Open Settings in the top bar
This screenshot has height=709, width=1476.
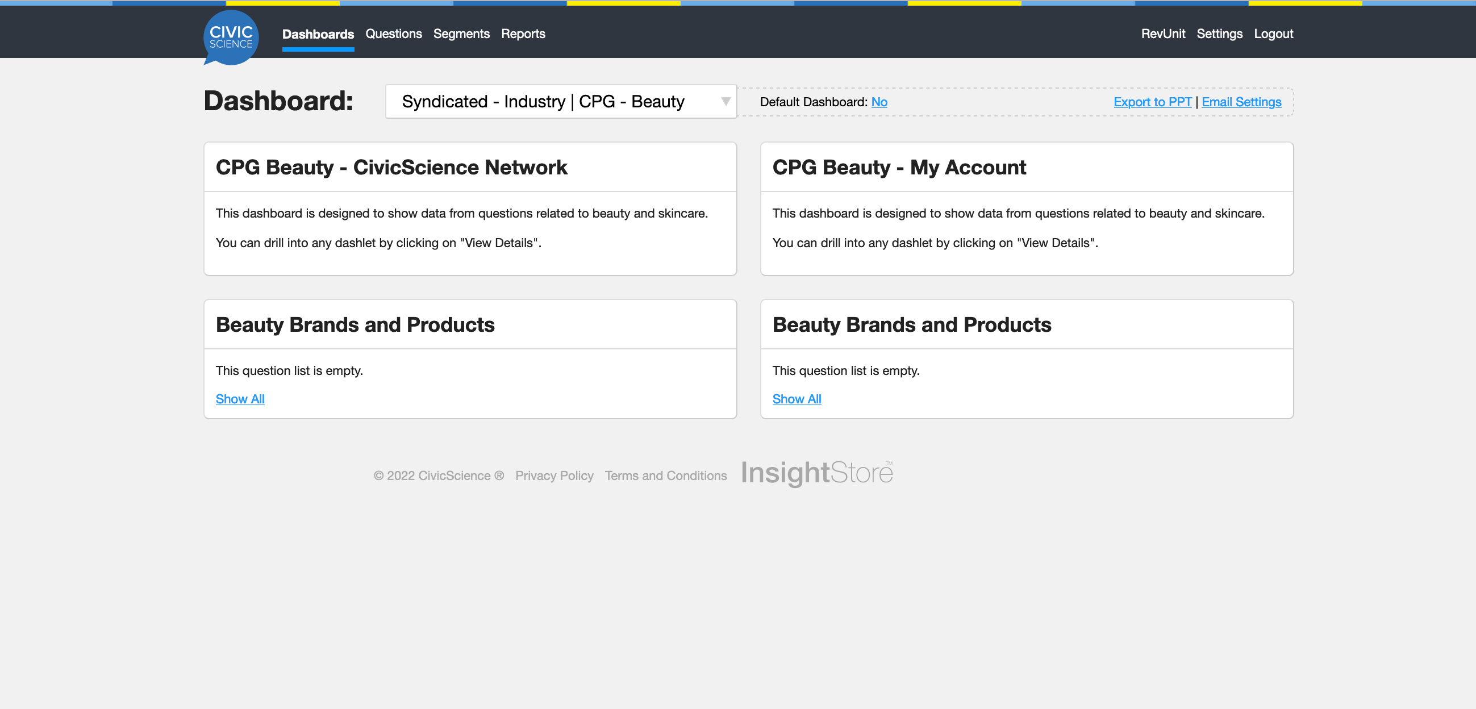pos(1219,34)
